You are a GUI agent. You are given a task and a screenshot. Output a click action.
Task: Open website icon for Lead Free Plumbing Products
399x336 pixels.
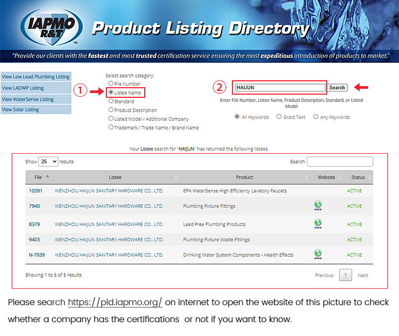pyautogui.click(x=318, y=223)
